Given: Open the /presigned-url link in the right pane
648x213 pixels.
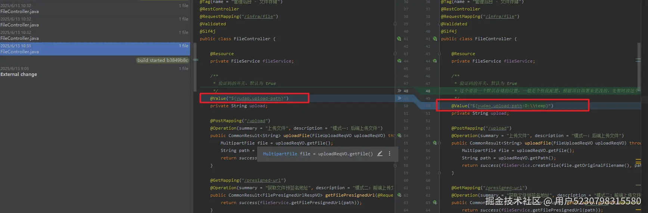Looking at the screenshot, I should click(505, 188).
